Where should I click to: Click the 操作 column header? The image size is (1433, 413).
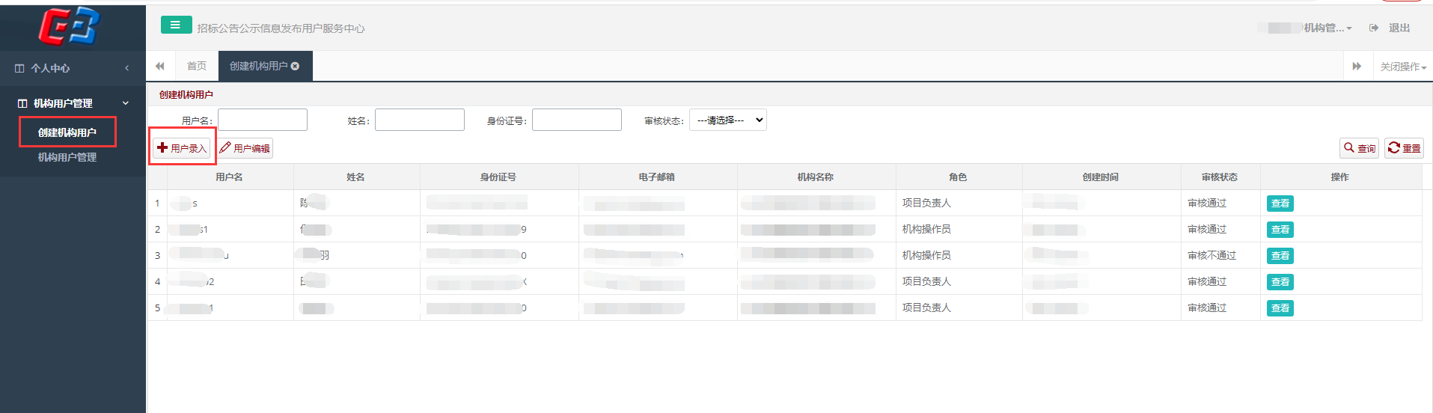point(1340,177)
